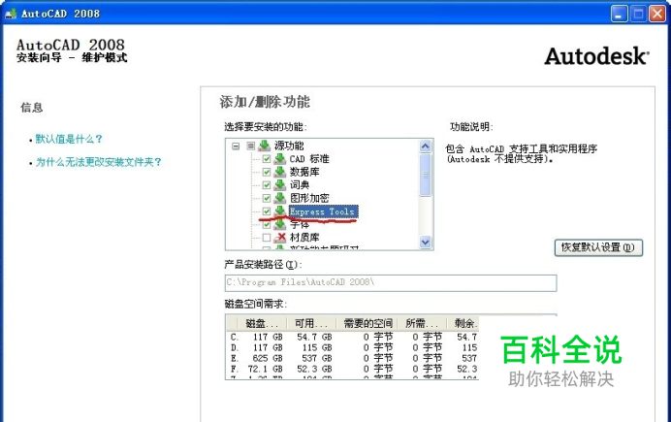
Task: Click the AutoCAD title bar icon
Action: tap(11, 14)
